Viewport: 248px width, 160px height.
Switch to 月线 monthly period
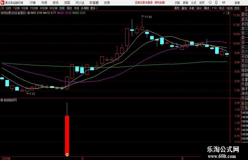pos(76,8)
